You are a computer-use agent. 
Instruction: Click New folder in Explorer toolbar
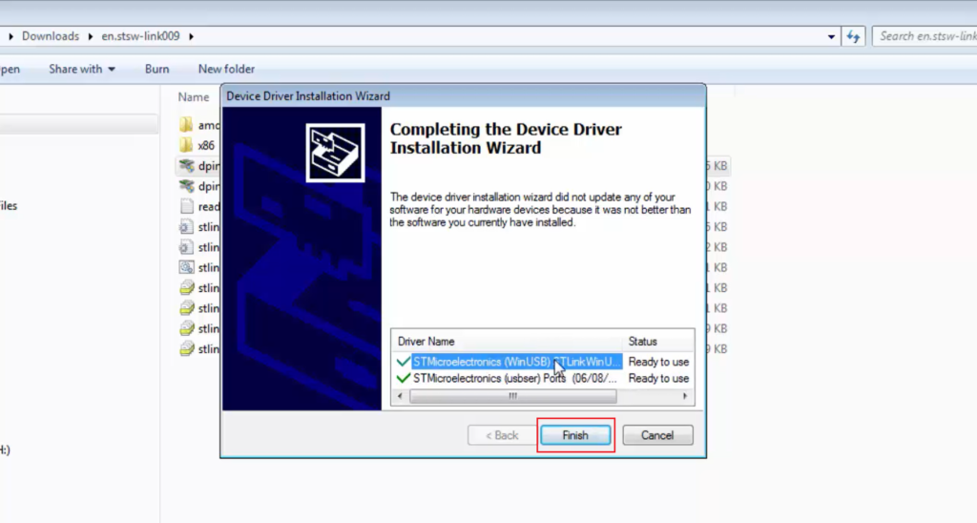point(226,70)
